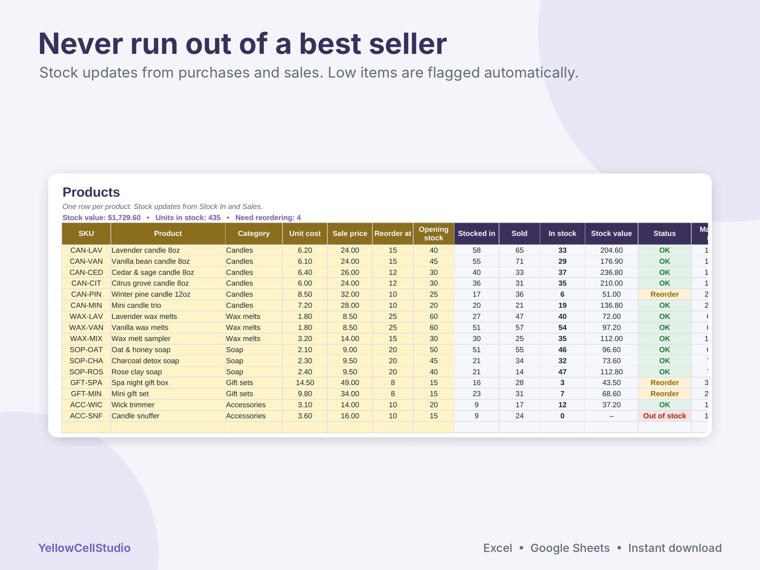Select the SOP-OAT SKU cell
Viewport: 760px width, 570px height.
click(x=86, y=350)
